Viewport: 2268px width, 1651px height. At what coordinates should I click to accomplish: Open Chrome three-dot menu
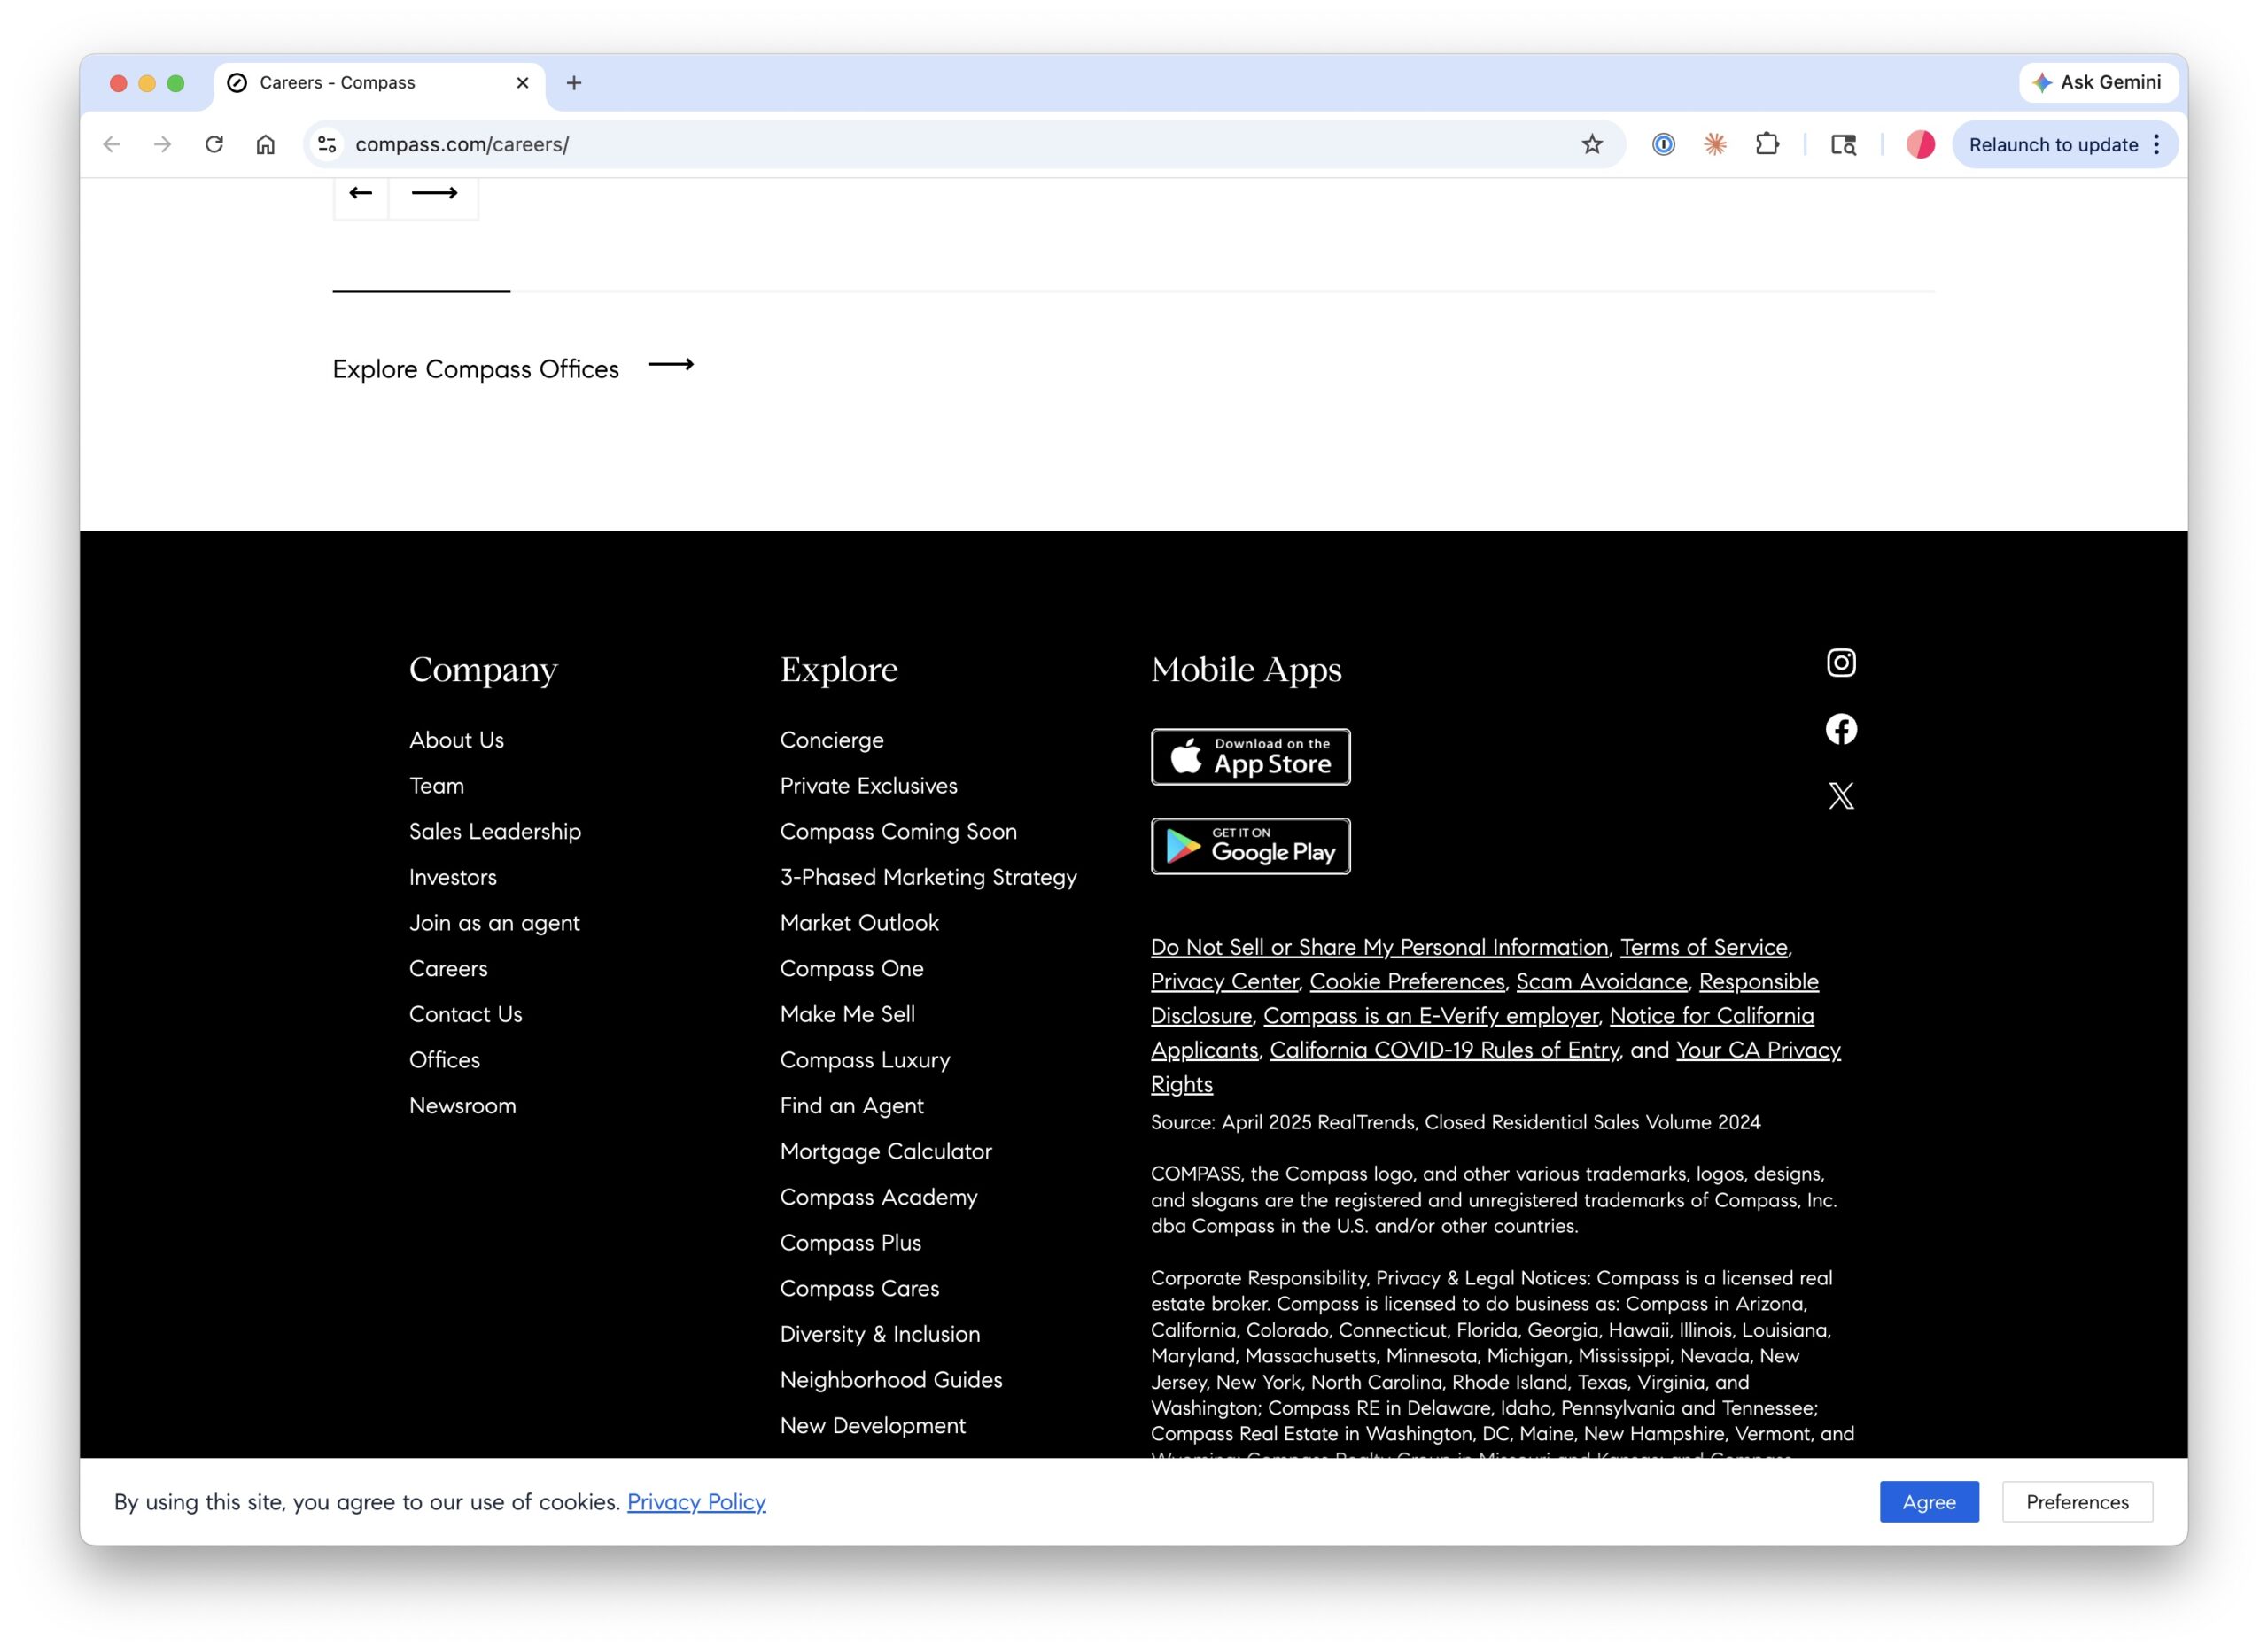(2157, 144)
